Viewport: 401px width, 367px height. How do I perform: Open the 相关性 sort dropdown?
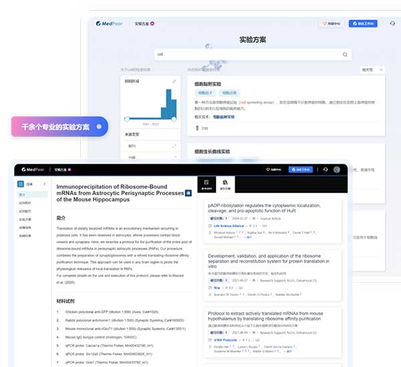click(372, 70)
